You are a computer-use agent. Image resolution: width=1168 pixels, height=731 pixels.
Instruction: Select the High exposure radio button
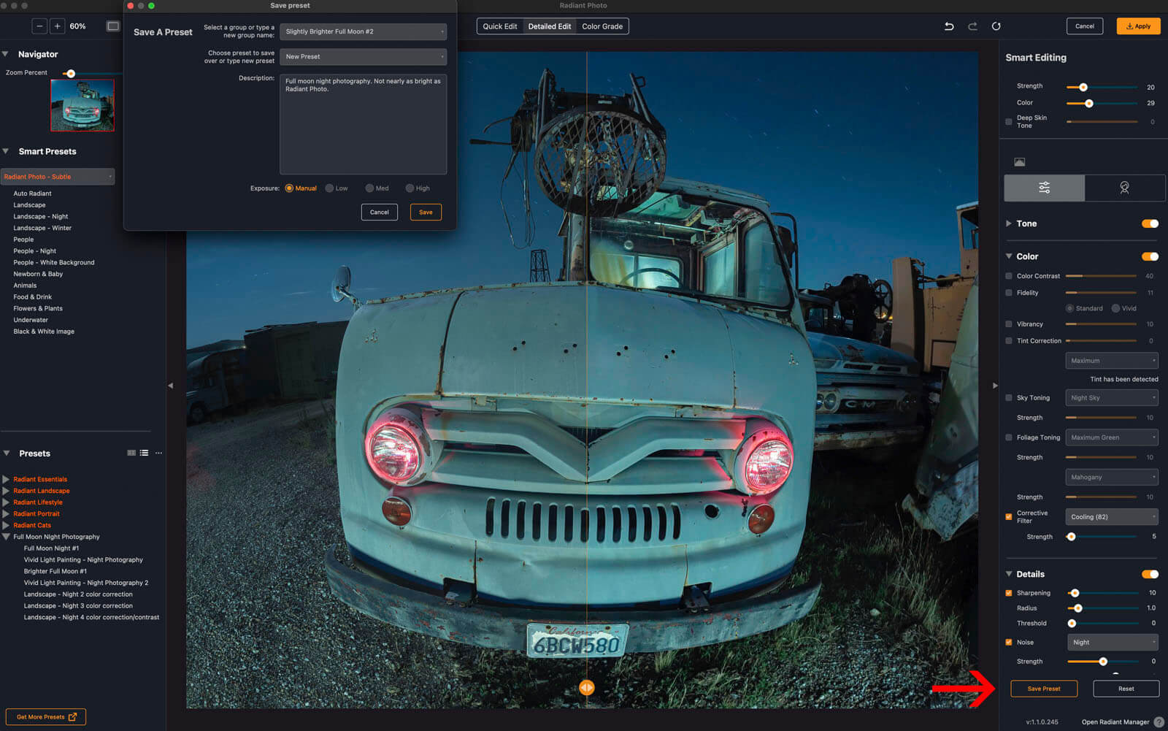point(410,188)
